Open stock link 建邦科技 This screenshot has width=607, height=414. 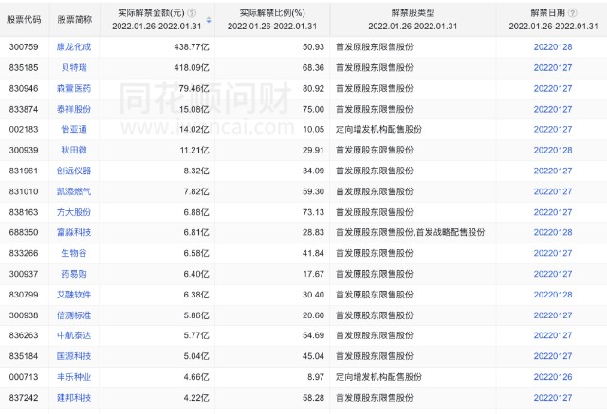point(74,398)
